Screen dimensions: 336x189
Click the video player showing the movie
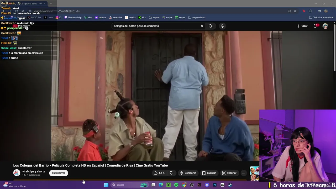click(x=167, y=96)
